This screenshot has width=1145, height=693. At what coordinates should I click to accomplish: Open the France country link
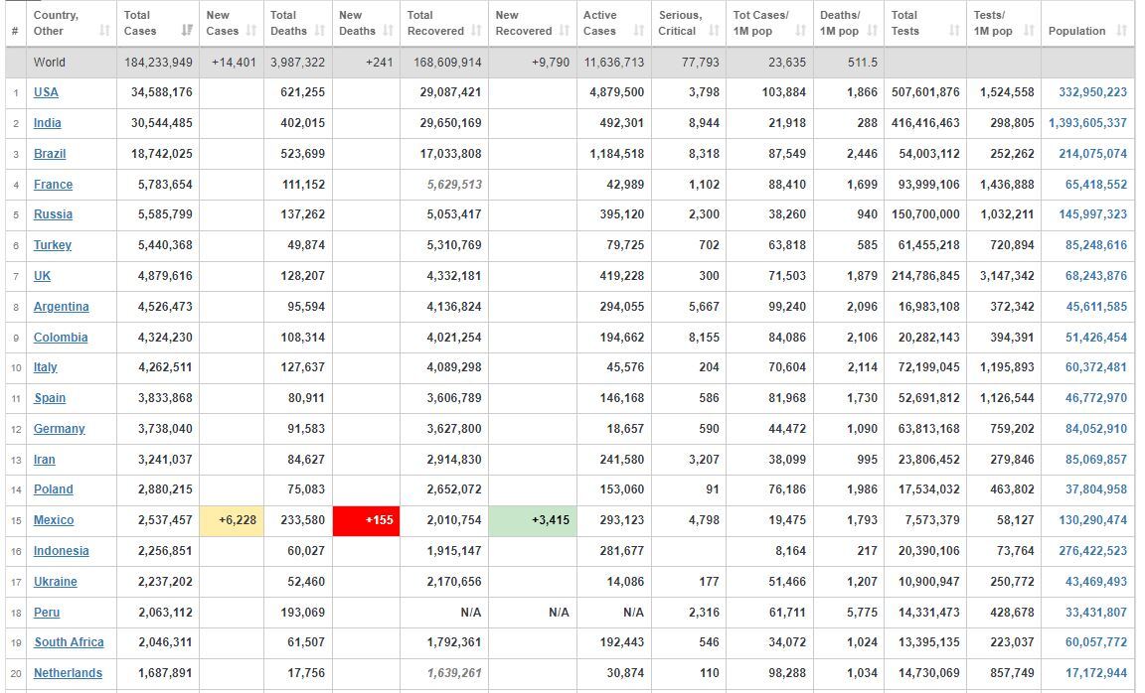[54, 185]
